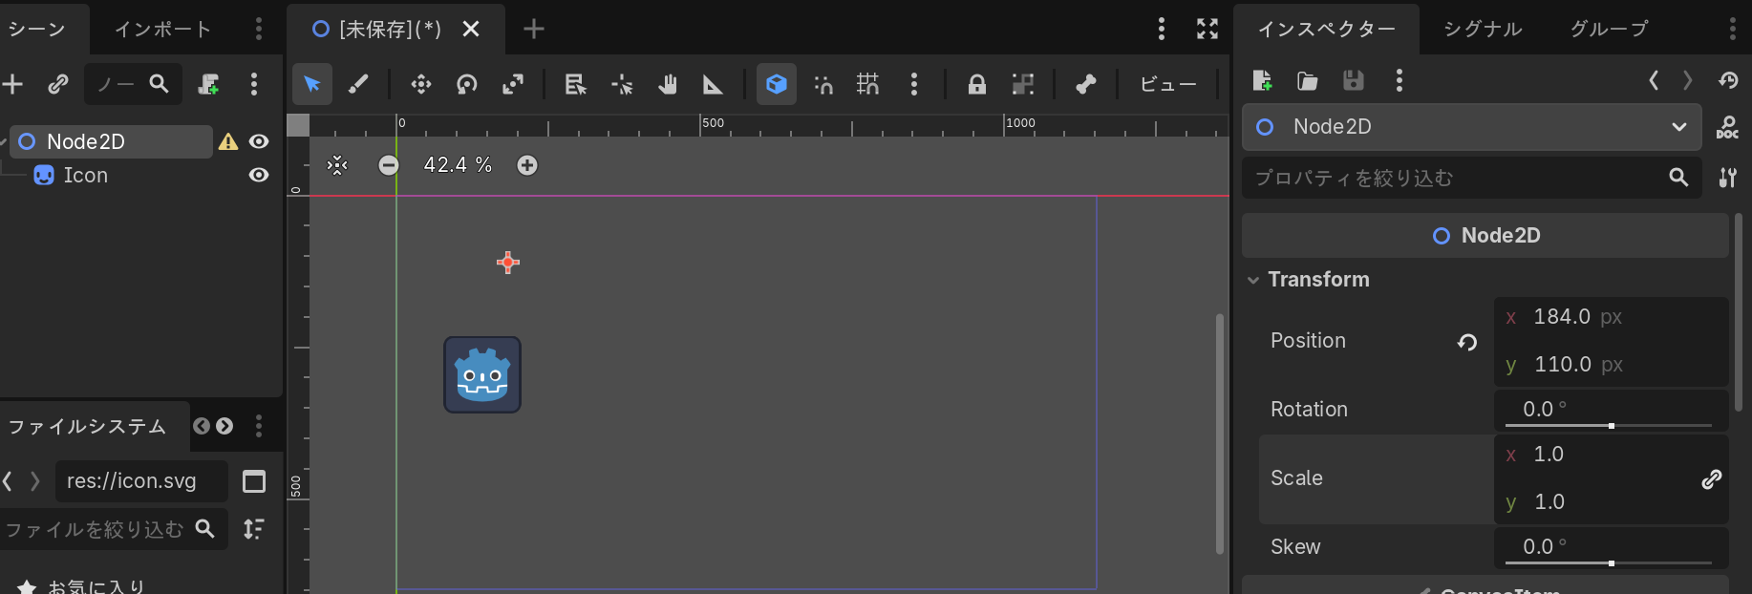Toggle the active Snap cube button
The image size is (1752, 594).
coord(777,84)
